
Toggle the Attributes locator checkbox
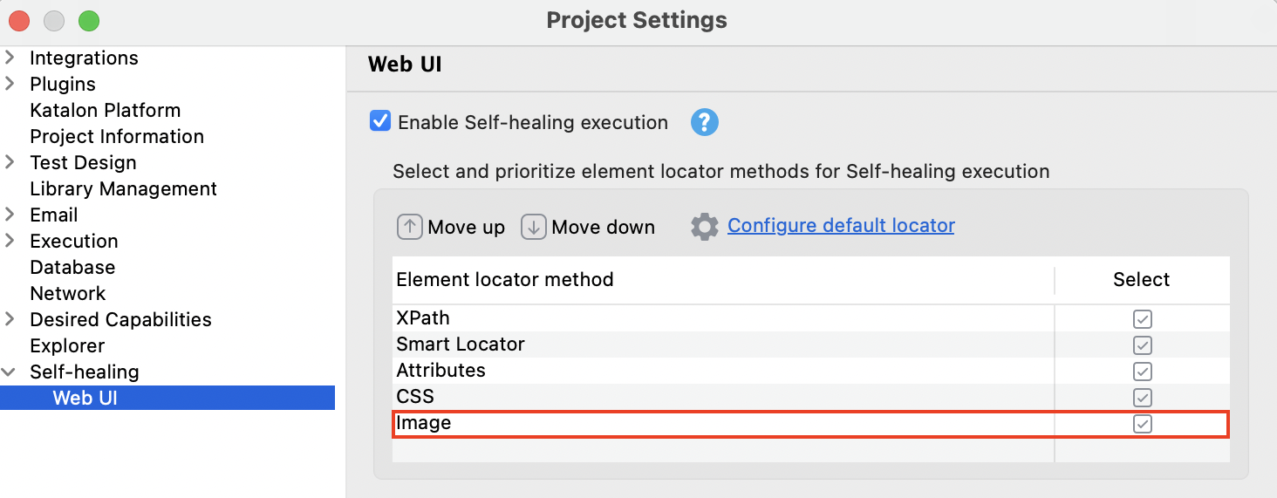[1142, 371]
